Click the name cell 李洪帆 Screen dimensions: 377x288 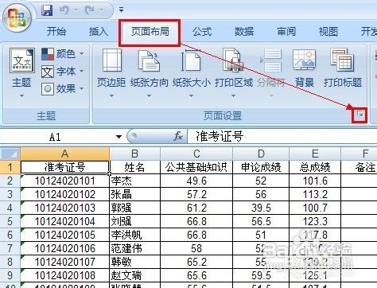[134, 235]
